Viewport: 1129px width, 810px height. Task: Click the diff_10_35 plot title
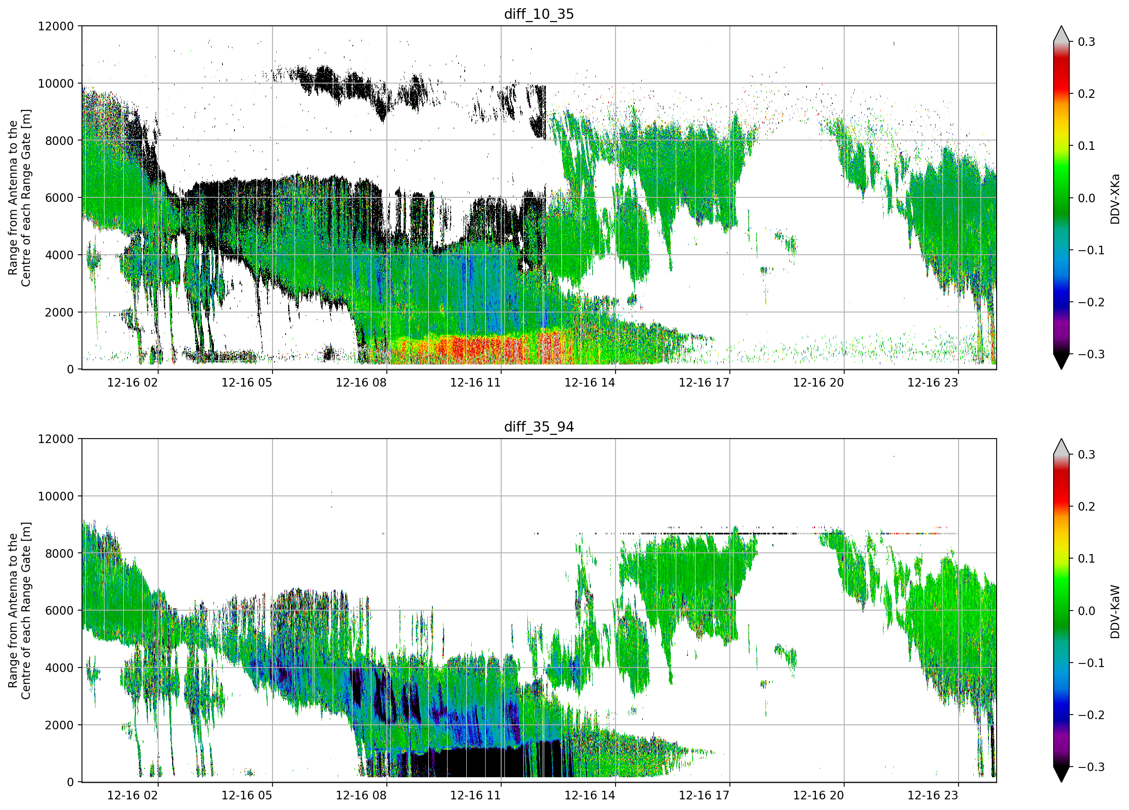538,14
